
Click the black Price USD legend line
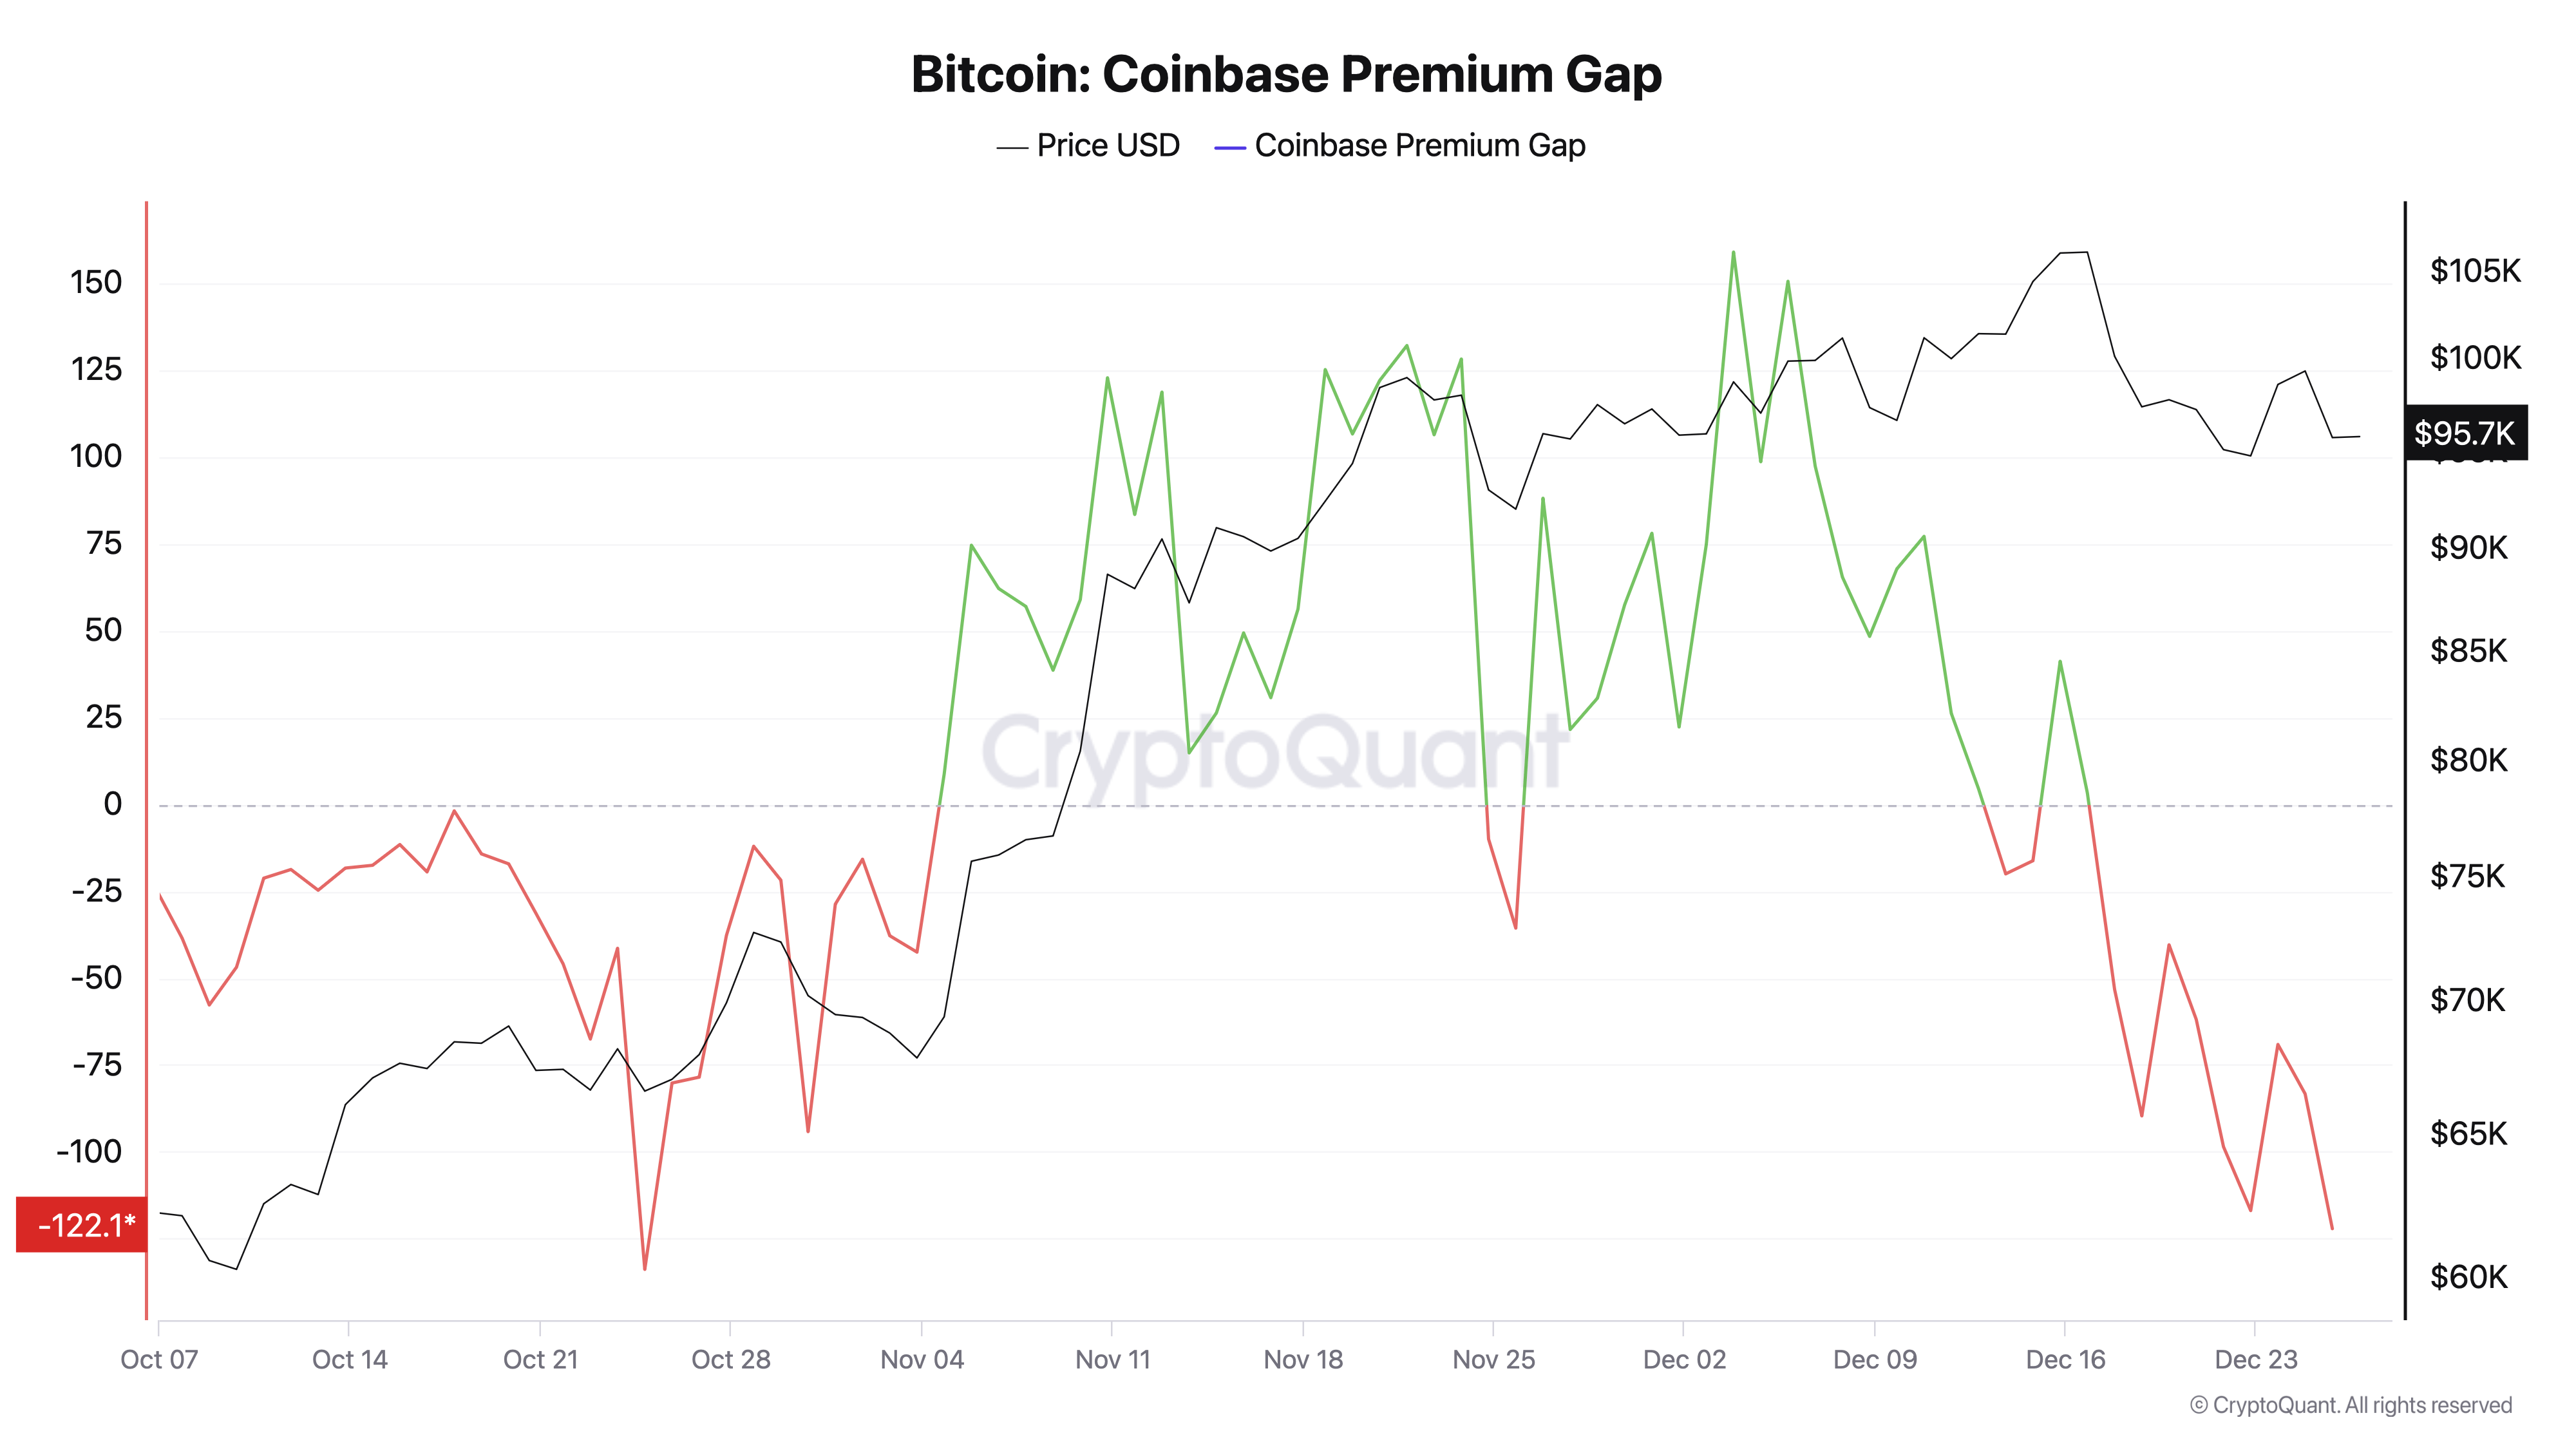(x=1012, y=148)
